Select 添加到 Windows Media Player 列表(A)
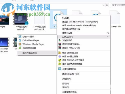This screenshot has height=94, width=125. coord(83,22)
